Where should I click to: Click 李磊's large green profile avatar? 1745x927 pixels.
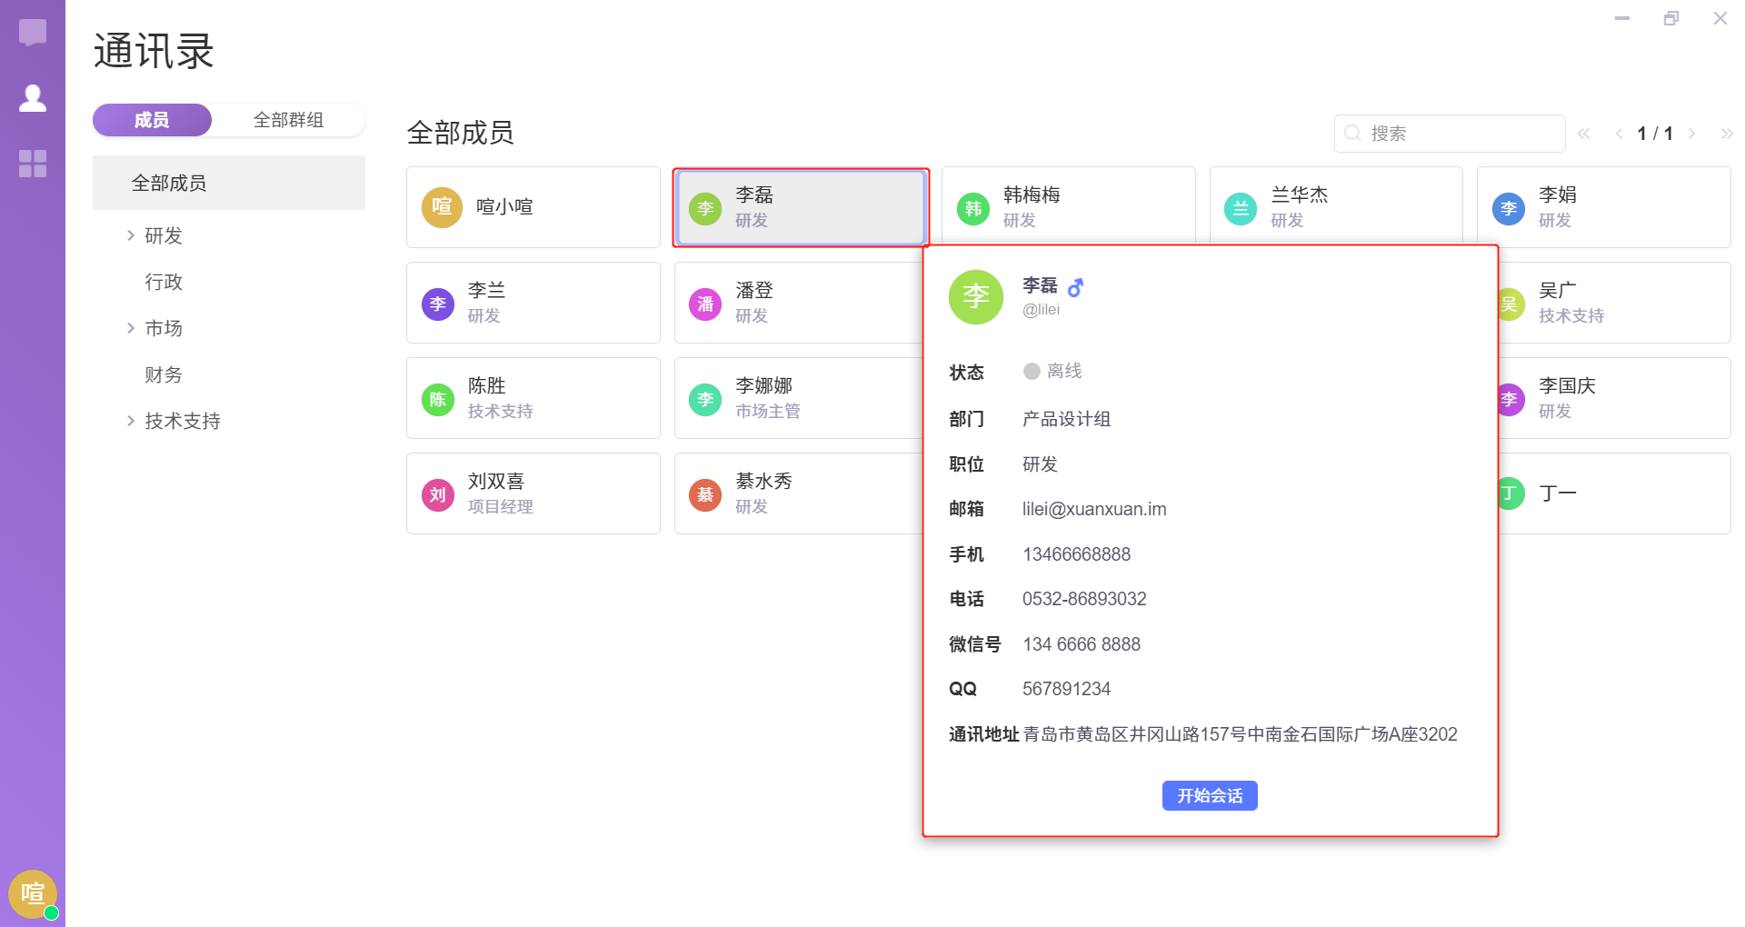pyautogui.click(x=975, y=297)
